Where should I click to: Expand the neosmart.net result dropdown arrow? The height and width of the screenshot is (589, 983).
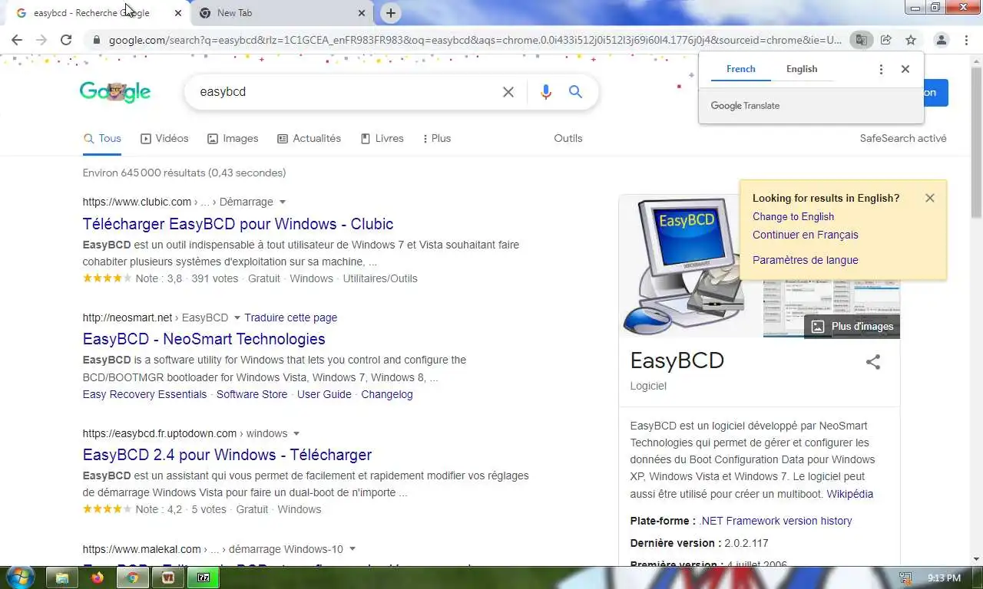click(237, 318)
